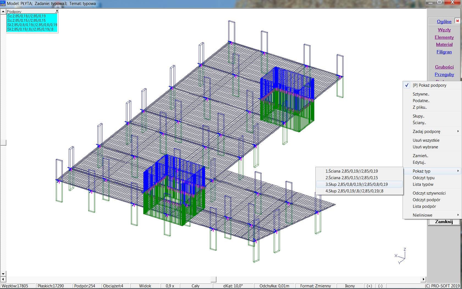Select 3.Słup 2,85/0,8/0,19 support type
The image size is (462, 289).
coord(357,184)
